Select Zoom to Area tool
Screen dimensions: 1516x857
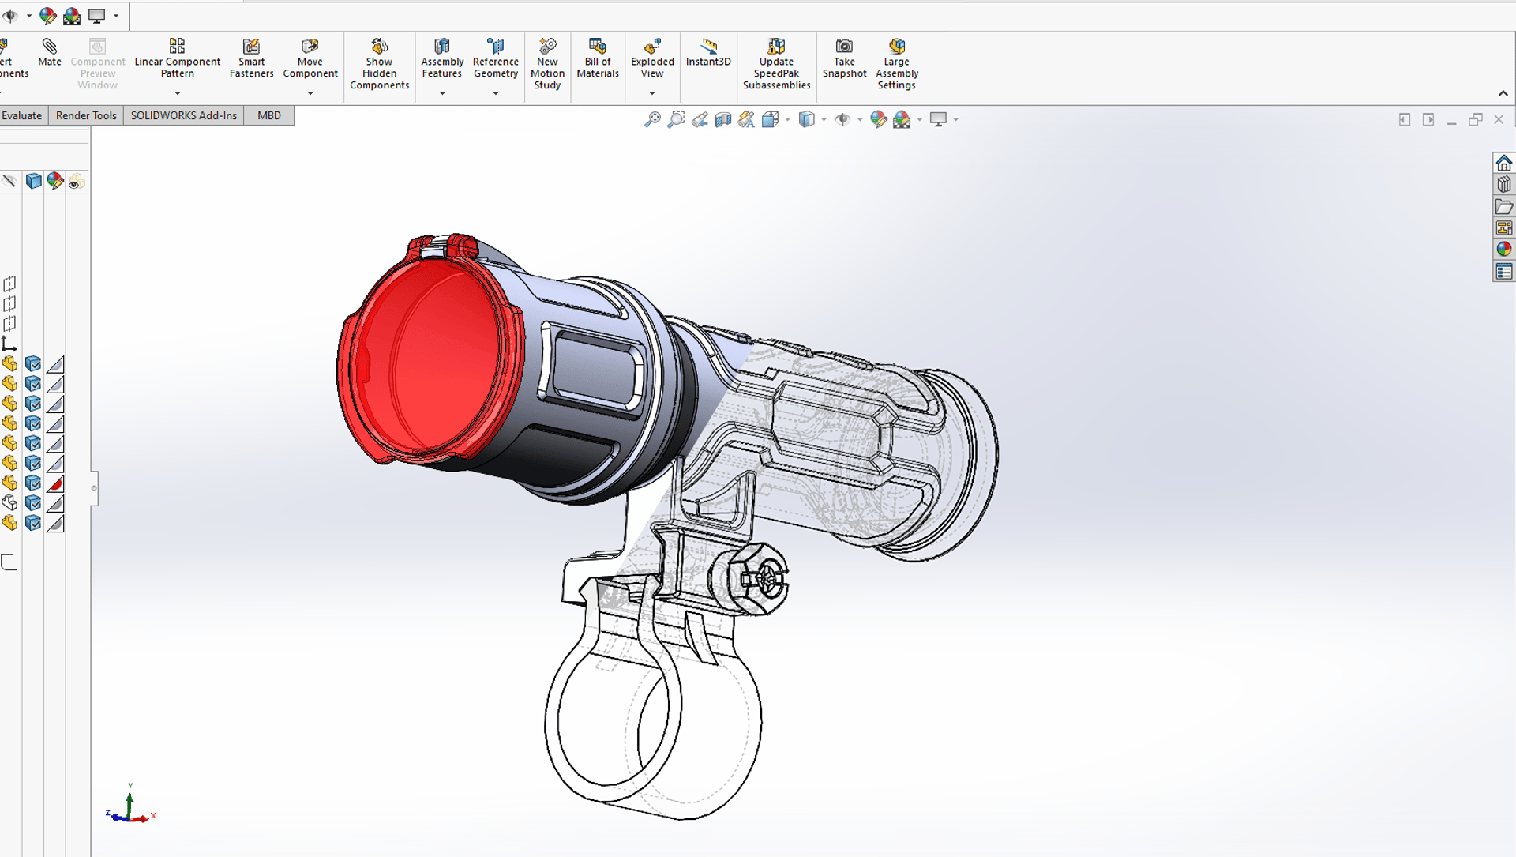tap(676, 119)
